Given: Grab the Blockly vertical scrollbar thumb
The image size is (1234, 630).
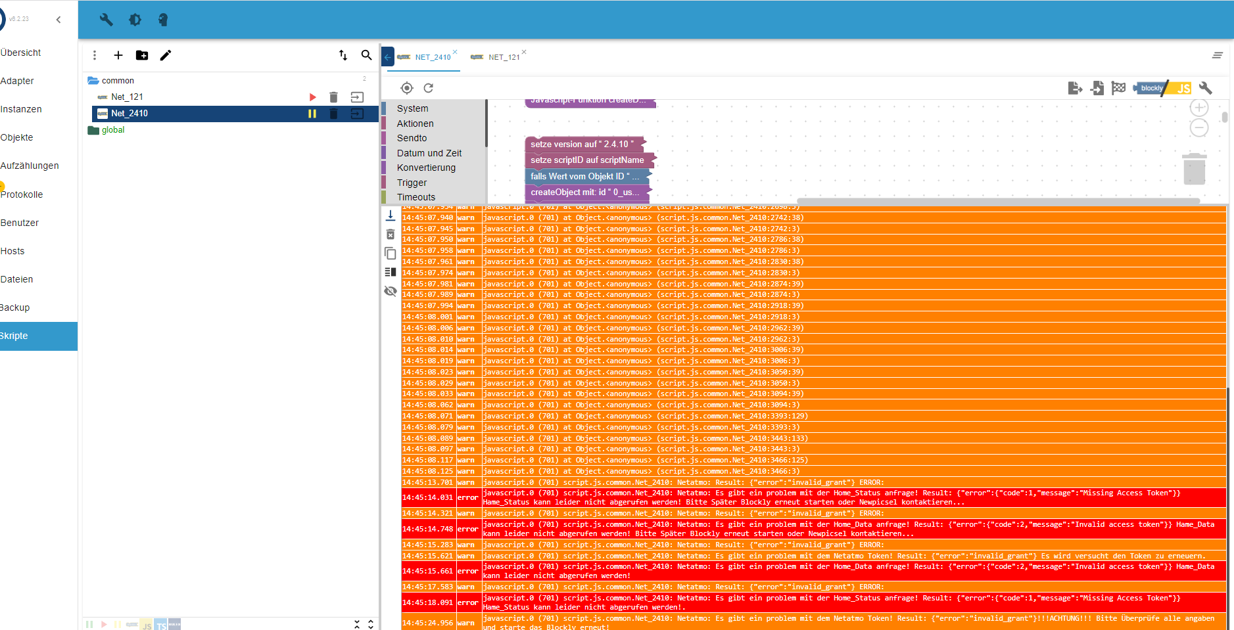Looking at the screenshot, I should click(x=1225, y=117).
